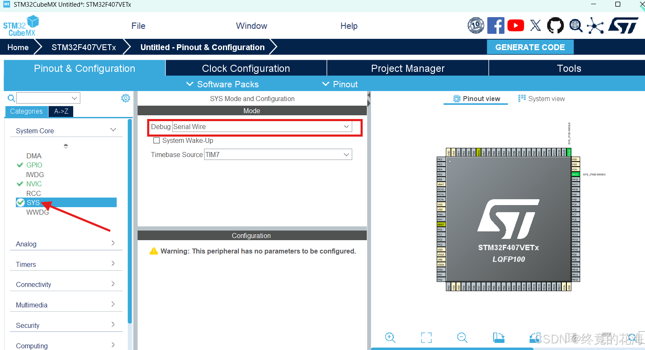645x350 pixels.
Task: Open the Timebase Source TIM7 dropdown
Action: [278, 155]
